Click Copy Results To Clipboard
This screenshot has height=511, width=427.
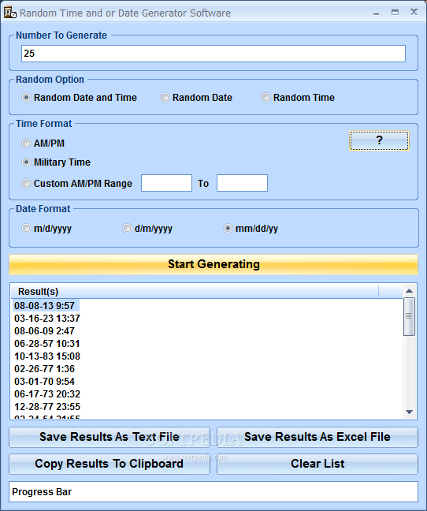110,464
